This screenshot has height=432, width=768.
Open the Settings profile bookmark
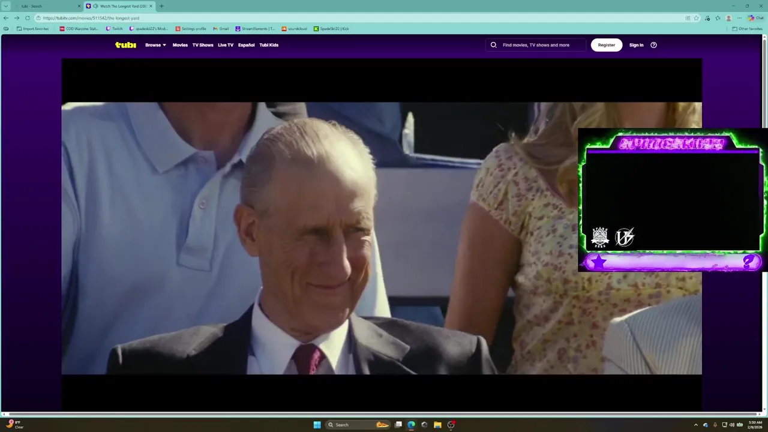point(191,29)
